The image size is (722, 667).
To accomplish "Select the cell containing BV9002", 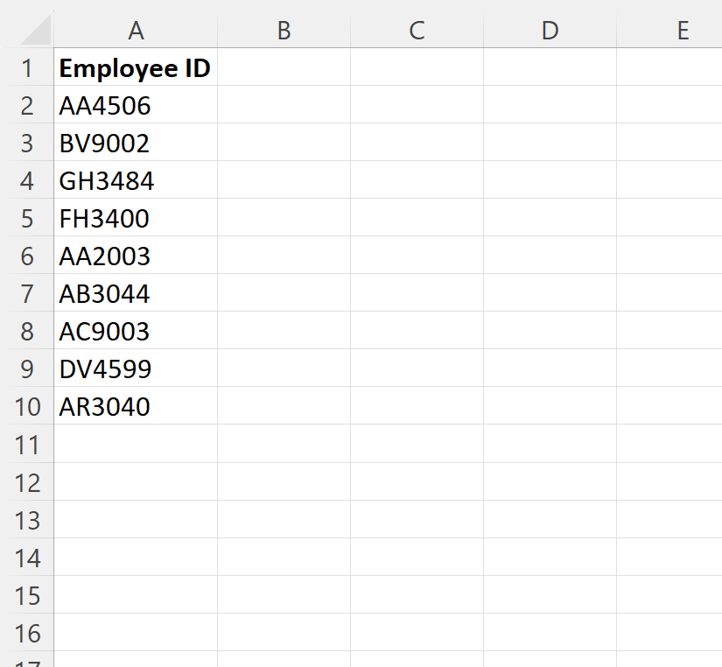I will click(136, 143).
